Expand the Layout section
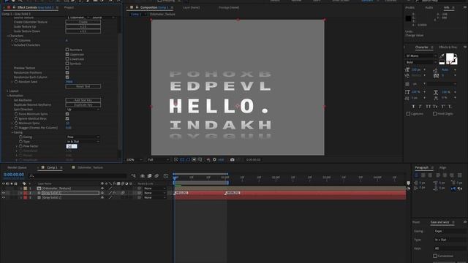 coord(8,91)
